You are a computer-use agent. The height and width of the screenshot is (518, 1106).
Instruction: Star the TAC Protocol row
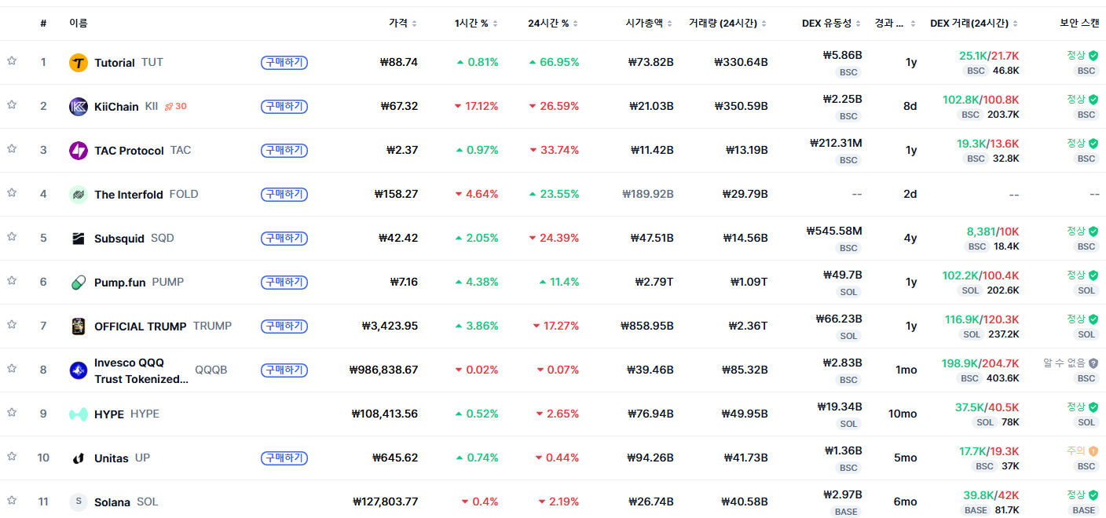point(12,148)
